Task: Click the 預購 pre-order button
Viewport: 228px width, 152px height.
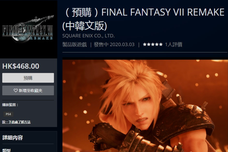Action: click(x=28, y=78)
